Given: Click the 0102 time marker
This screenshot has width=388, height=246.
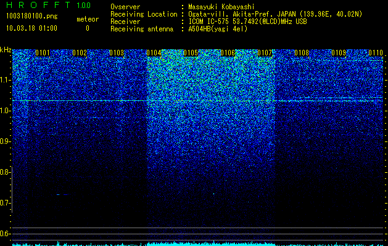Looking at the screenshot, I should click(80, 53).
